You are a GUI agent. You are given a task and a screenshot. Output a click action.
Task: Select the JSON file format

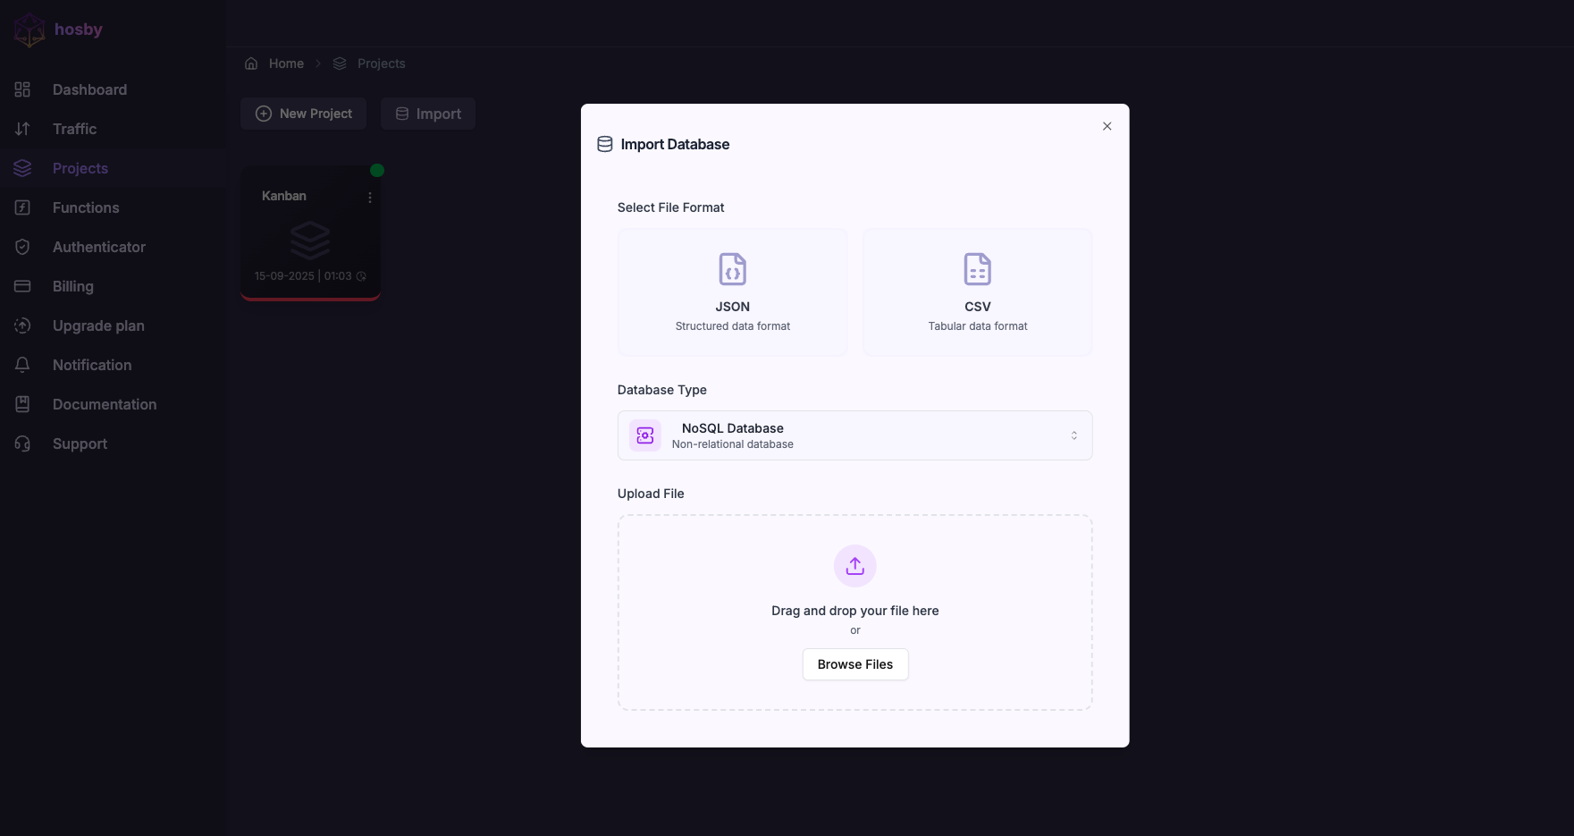pyautogui.click(x=732, y=291)
